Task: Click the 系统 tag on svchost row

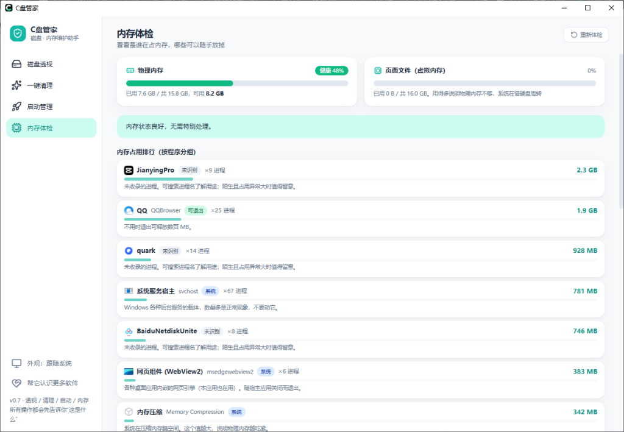Action: point(210,291)
